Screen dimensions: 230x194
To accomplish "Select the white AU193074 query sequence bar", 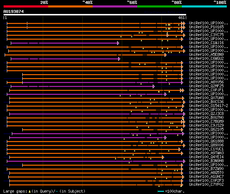I will pyautogui.click(x=95, y=15).
